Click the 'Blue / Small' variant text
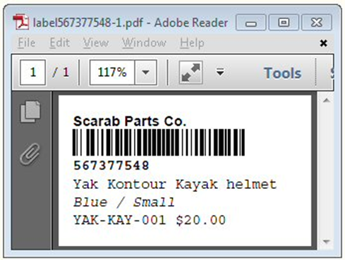The width and height of the screenshot is (345, 260). (x=124, y=202)
